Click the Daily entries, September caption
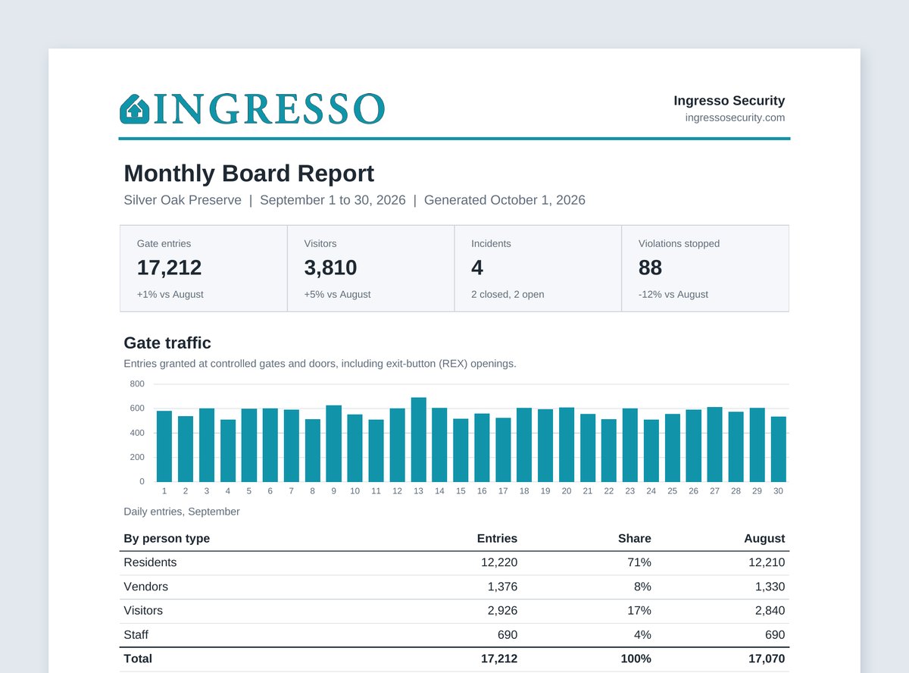The width and height of the screenshot is (909, 673). tap(182, 512)
